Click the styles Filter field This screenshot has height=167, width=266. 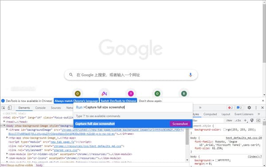[208, 121]
